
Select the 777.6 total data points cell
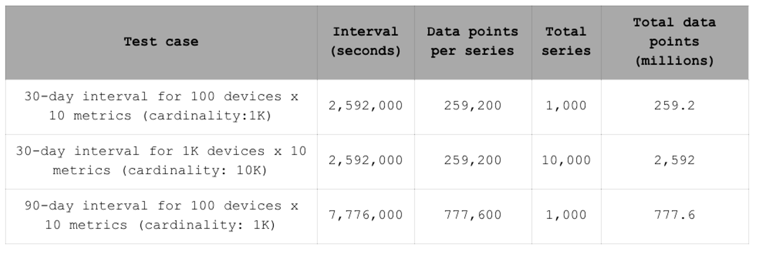[x=674, y=216]
